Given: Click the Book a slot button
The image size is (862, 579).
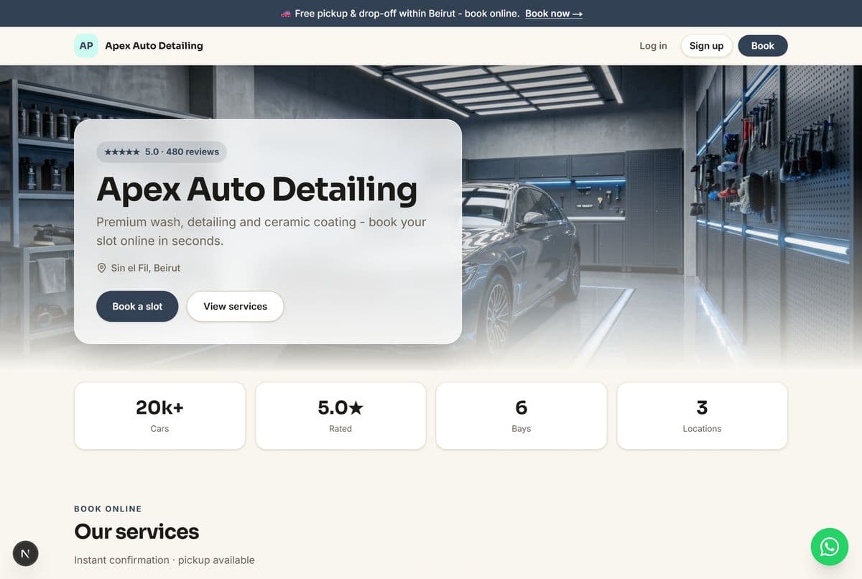Looking at the screenshot, I should click(x=137, y=306).
